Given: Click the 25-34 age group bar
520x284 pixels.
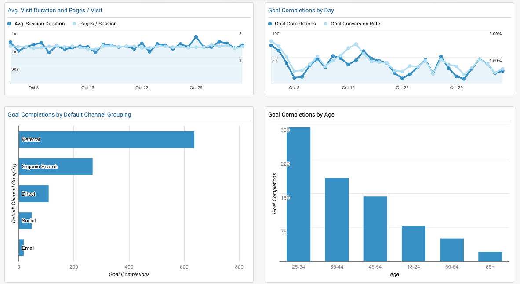Looking at the screenshot, I should (x=298, y=194).
